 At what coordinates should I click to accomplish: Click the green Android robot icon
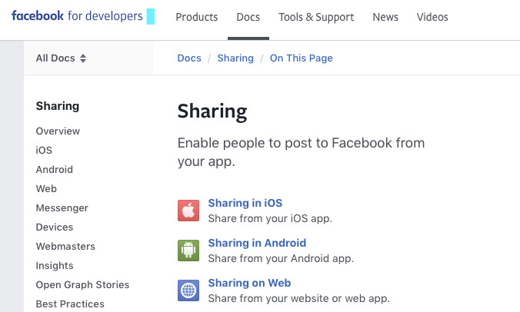pyautogui.click(x=188, y=251)
